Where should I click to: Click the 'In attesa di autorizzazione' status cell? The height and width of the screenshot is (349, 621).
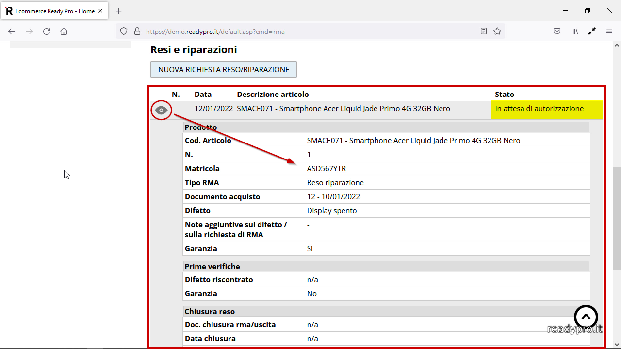point(547,110)
